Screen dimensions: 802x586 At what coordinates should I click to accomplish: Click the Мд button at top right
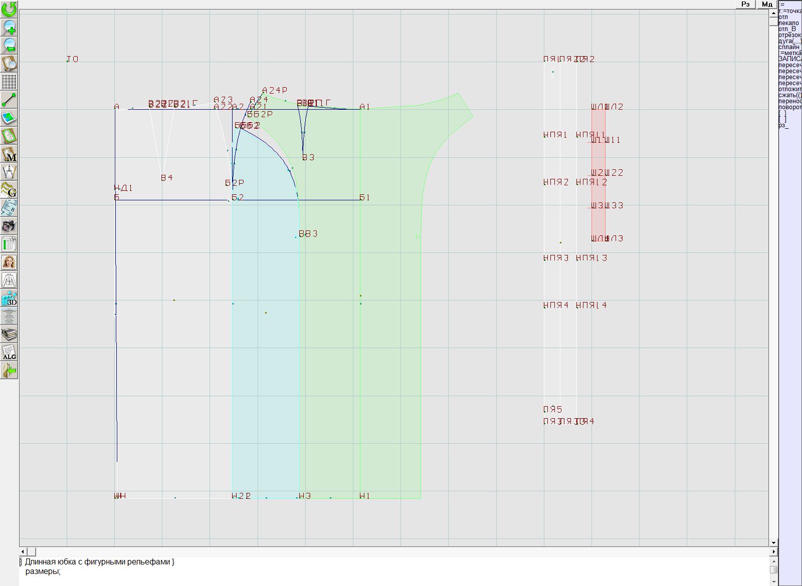point(767,4)
